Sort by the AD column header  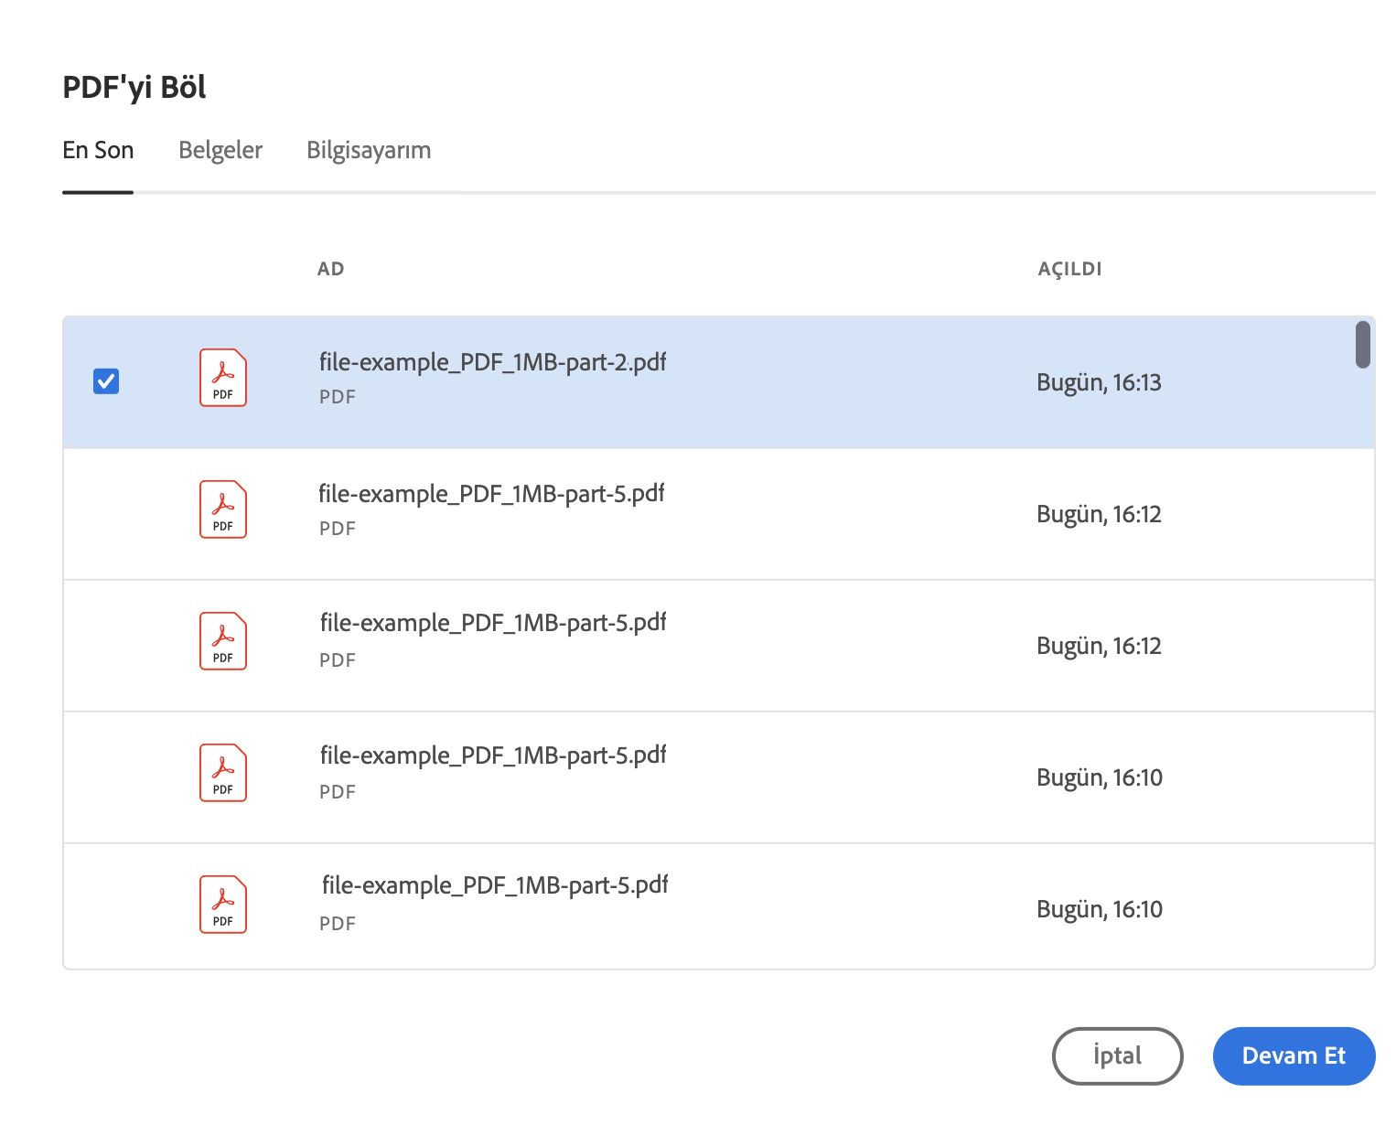pos(330,269)
